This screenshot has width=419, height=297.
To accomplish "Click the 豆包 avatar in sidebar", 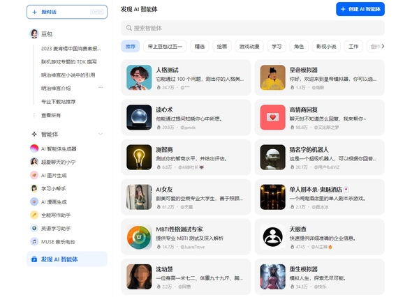I will [x=34, y=33].
